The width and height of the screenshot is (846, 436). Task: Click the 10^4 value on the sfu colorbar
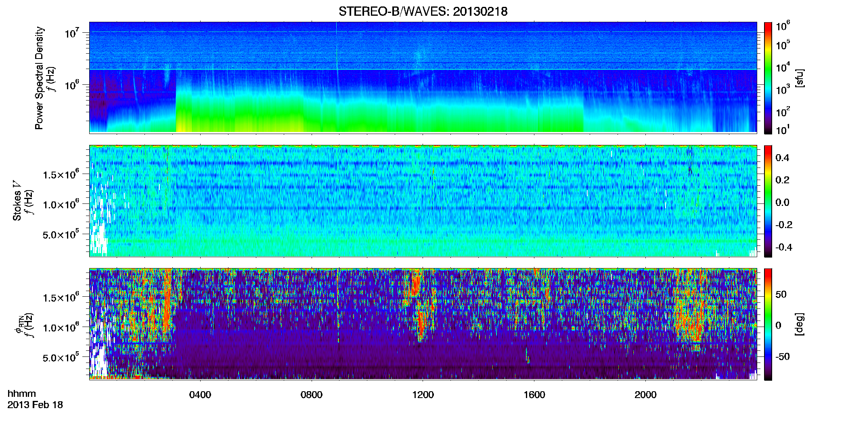pos(783,67)
